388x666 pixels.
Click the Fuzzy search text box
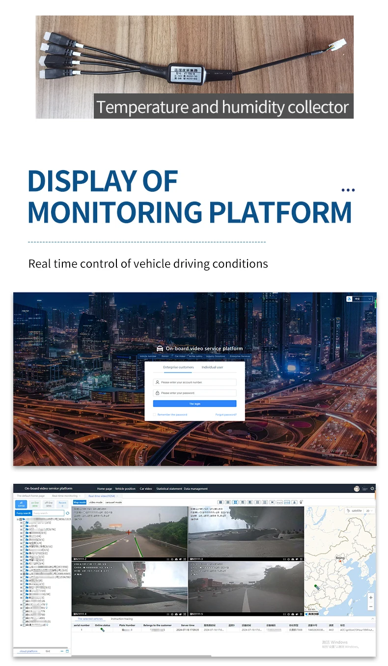(48, 513)
